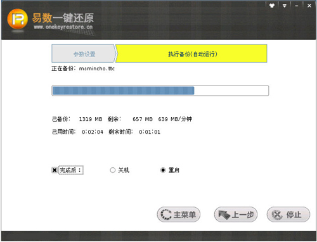This screenshot has height=242, width=317.
Task: Open the skin (shirt) icon in title bar
Action: pos(272,6)
